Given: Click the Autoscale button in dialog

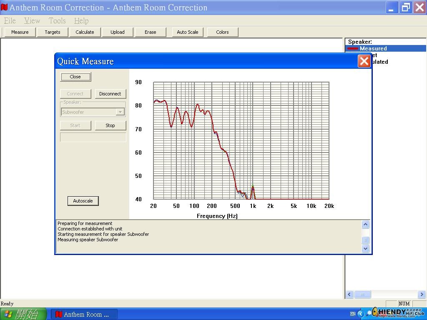Looking at the screenshot, I should pyautogui.click(x=83, y=201).
